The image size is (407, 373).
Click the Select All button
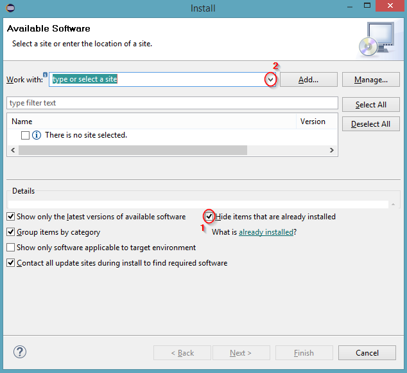click(x=371, y=105)
